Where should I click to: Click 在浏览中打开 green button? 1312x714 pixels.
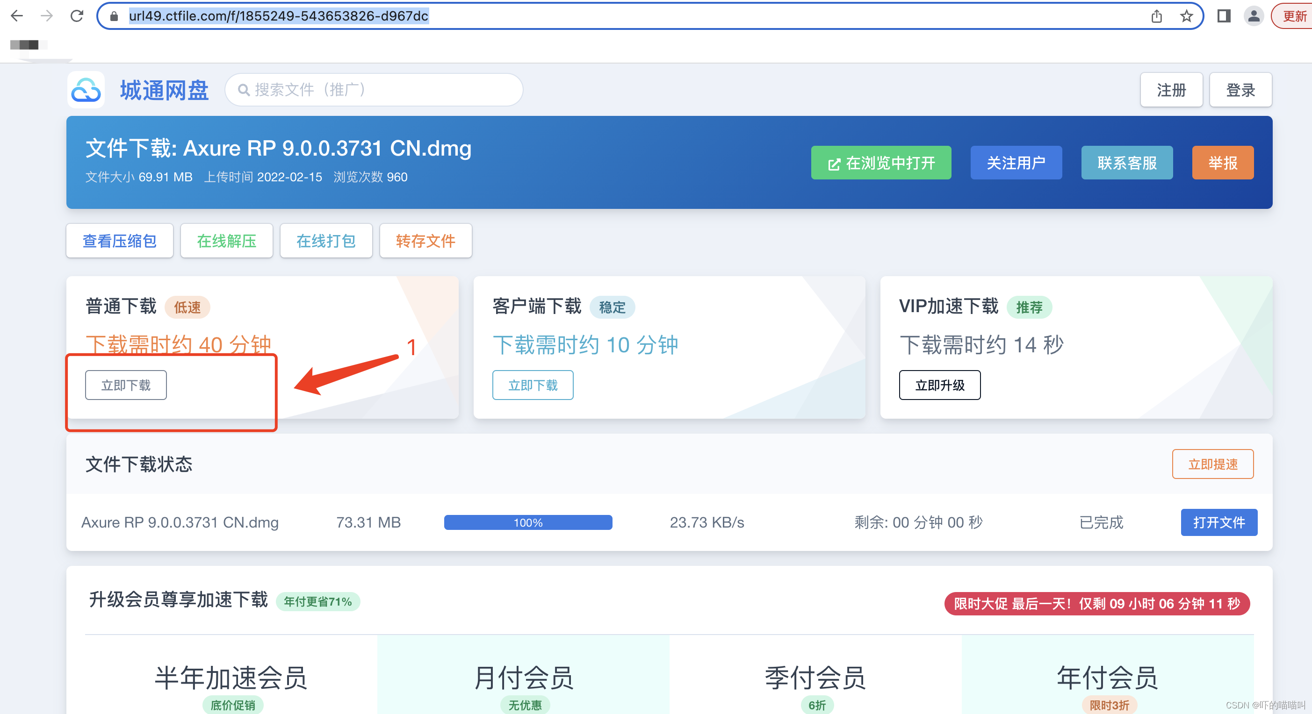pos(880,162)
